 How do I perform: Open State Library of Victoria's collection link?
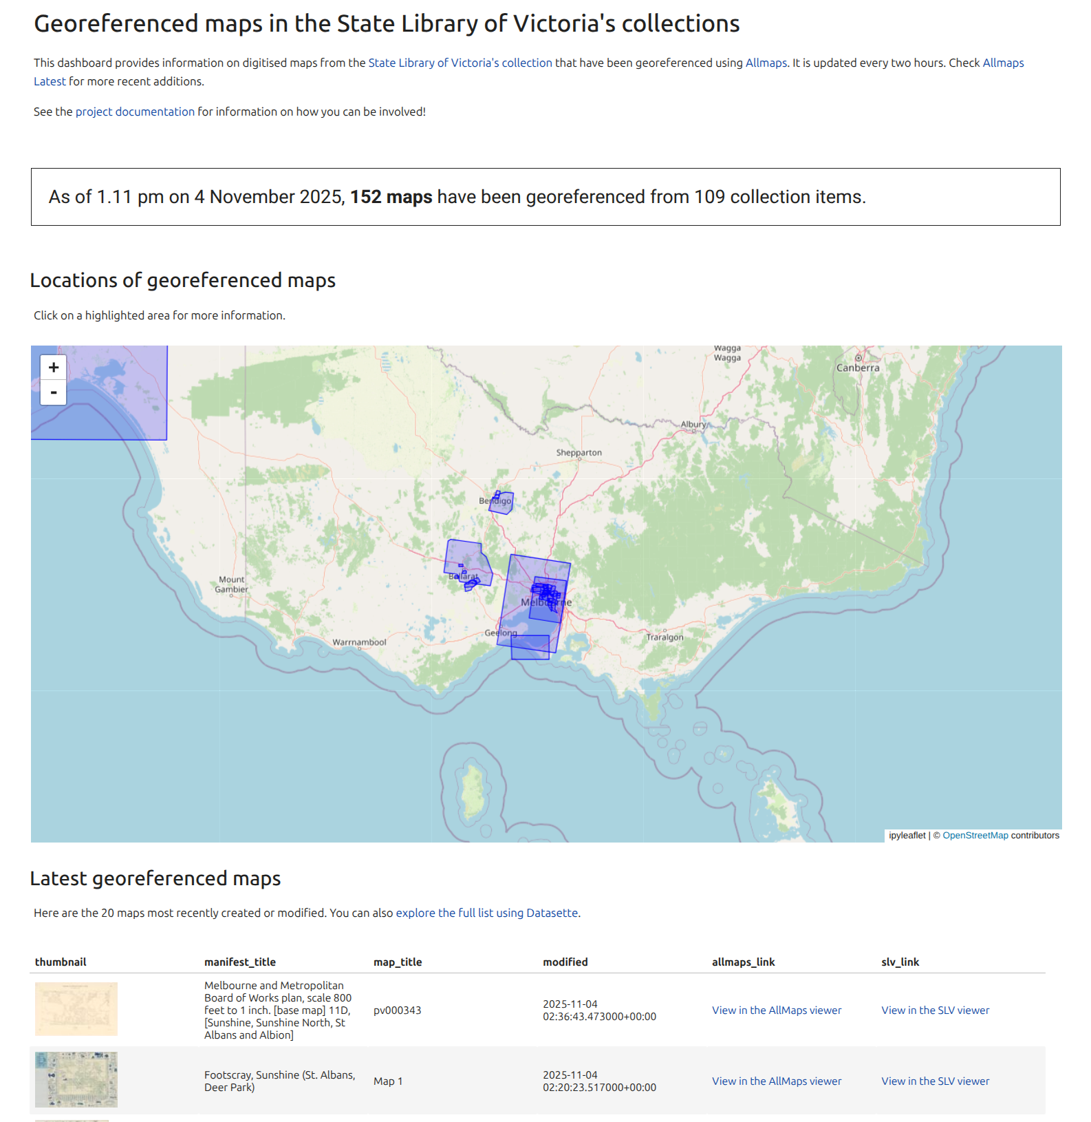460,63
